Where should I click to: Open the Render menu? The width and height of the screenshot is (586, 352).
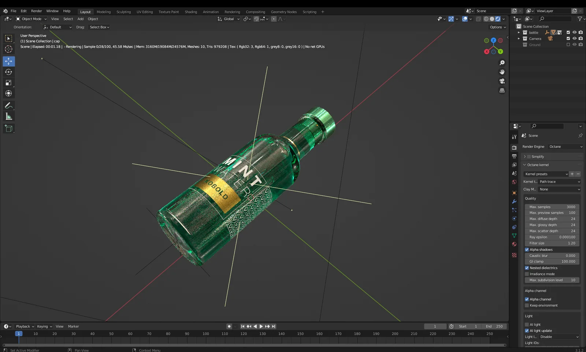tap(36, 11)
